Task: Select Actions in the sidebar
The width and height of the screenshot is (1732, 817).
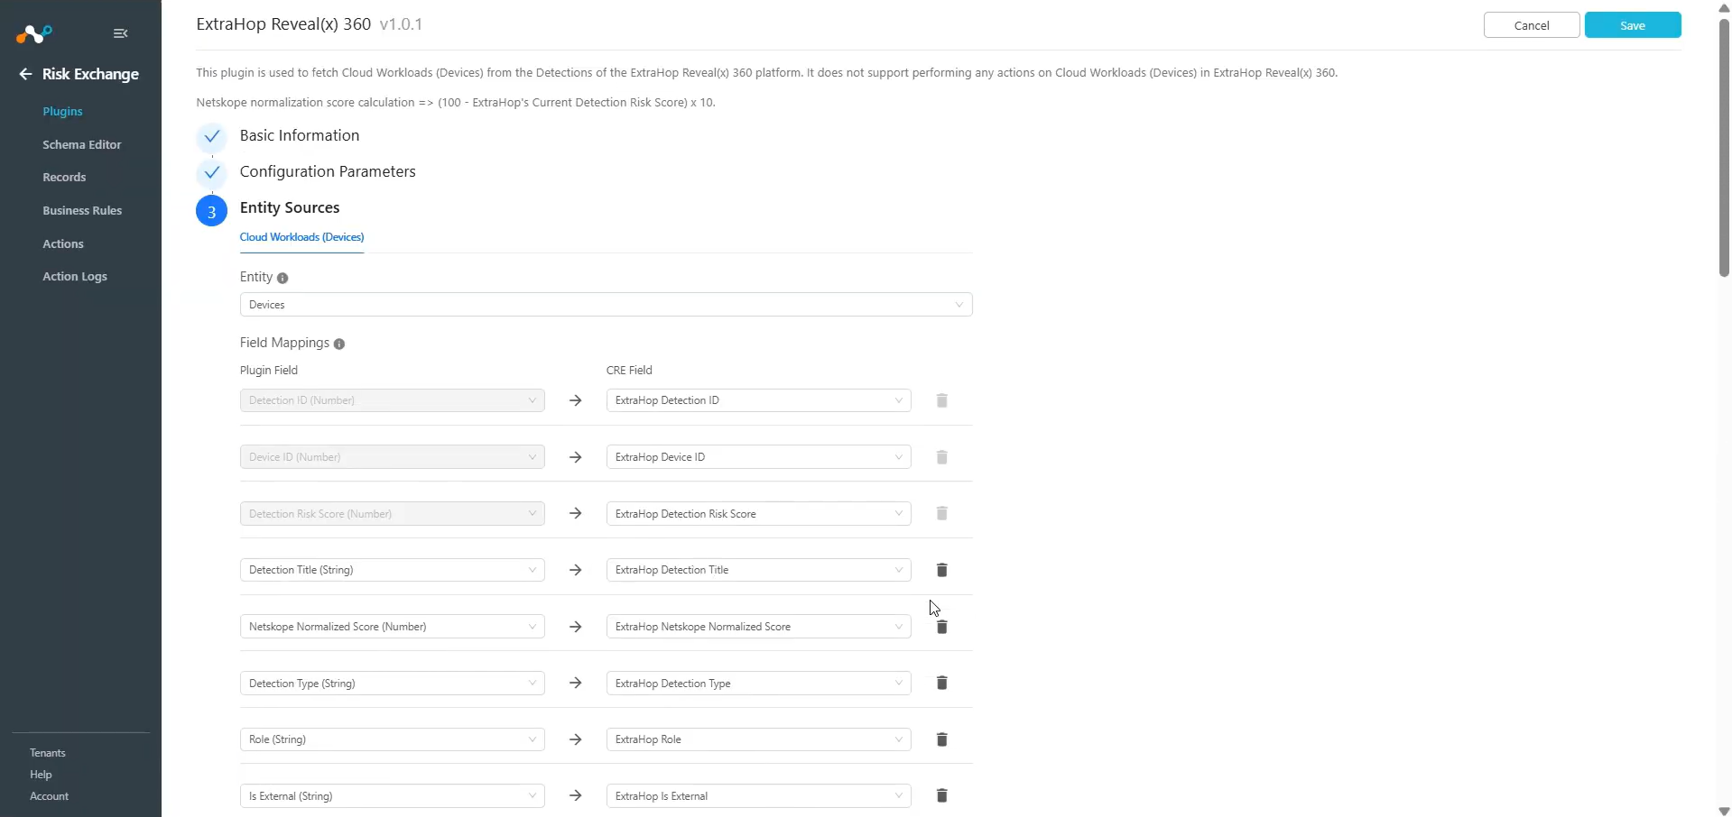Action: pos(63,244)
